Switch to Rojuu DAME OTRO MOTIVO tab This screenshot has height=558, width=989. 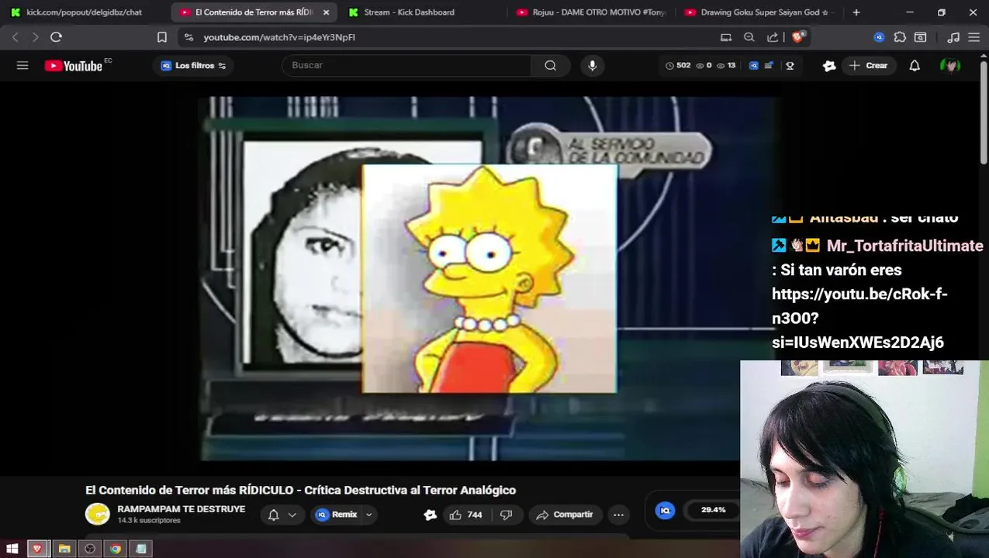[591, 12]
